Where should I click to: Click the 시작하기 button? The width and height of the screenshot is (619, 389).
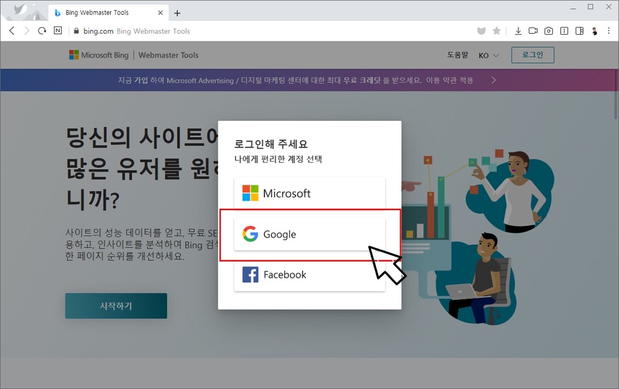116,306
